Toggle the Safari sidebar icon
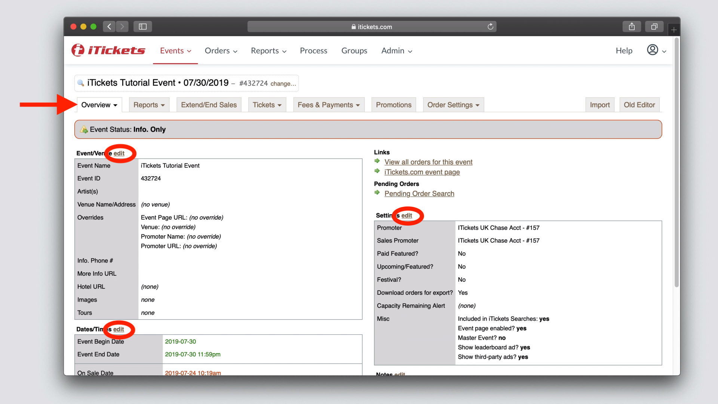The width and height of the screenshot is (718, 404). (142, 27)
